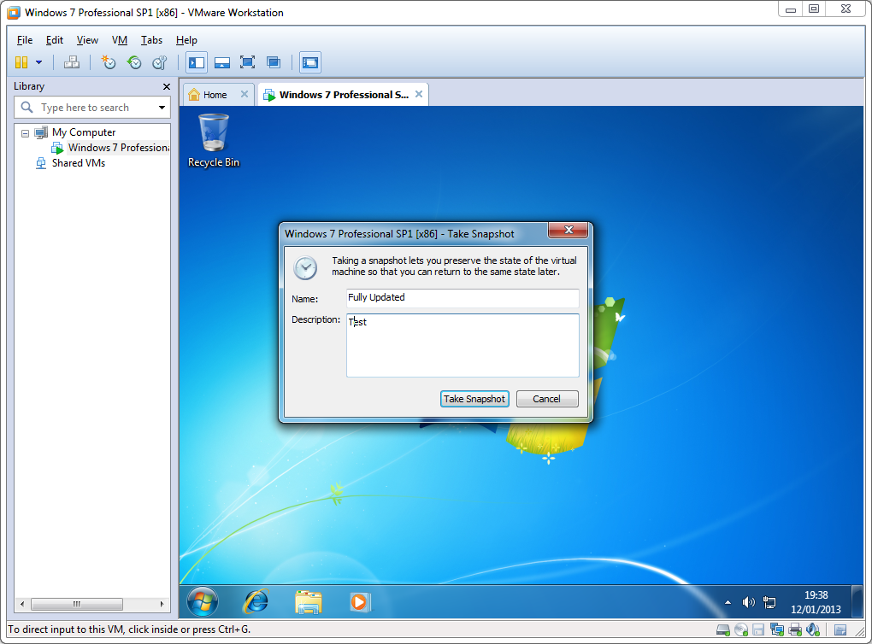This screenshot has height=644, width=872.
Task: Toggle the console view toolbar button
Action: click(x=310, y=62)
